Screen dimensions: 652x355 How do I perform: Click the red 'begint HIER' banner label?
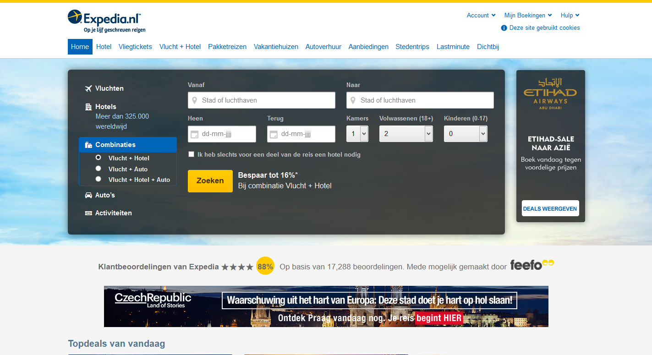pyautogui.click(x=439, y=318)
